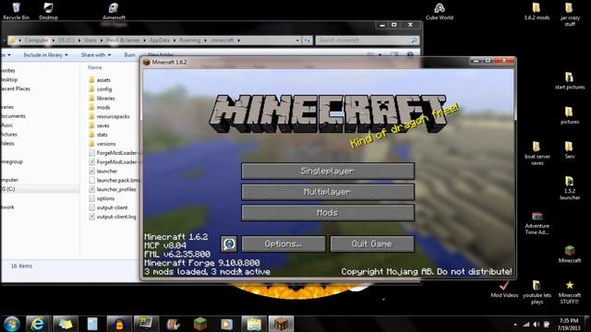Select the Aimersoft desktop icon
This screenshot has height=332, width=591.
pyautogui.click(x=114, y=11)
